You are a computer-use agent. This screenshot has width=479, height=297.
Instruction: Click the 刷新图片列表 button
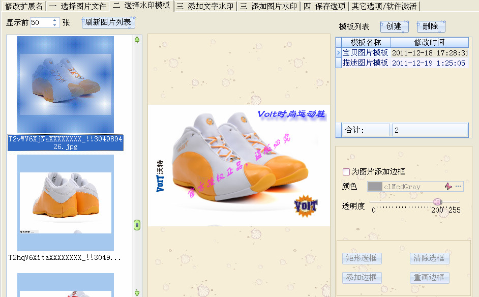108,22
